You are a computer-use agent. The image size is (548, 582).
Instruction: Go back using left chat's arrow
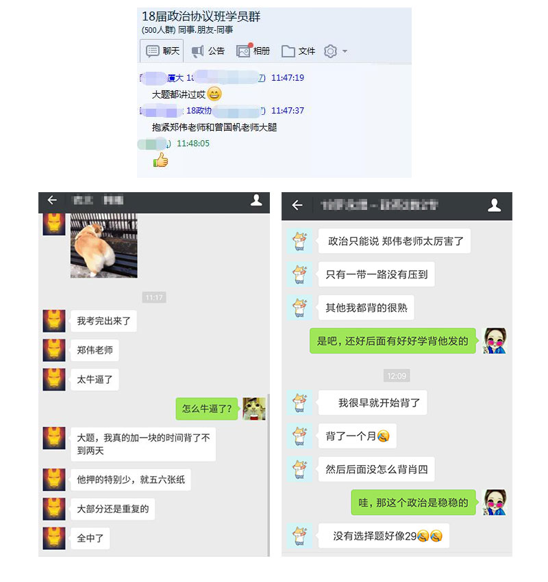pos(53,200)
